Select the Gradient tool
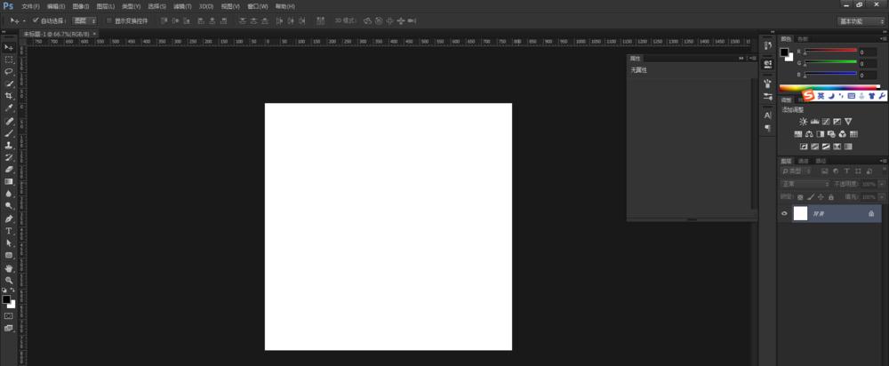Image resolution: width=889 pixels, height=366 pixels. 9,181
